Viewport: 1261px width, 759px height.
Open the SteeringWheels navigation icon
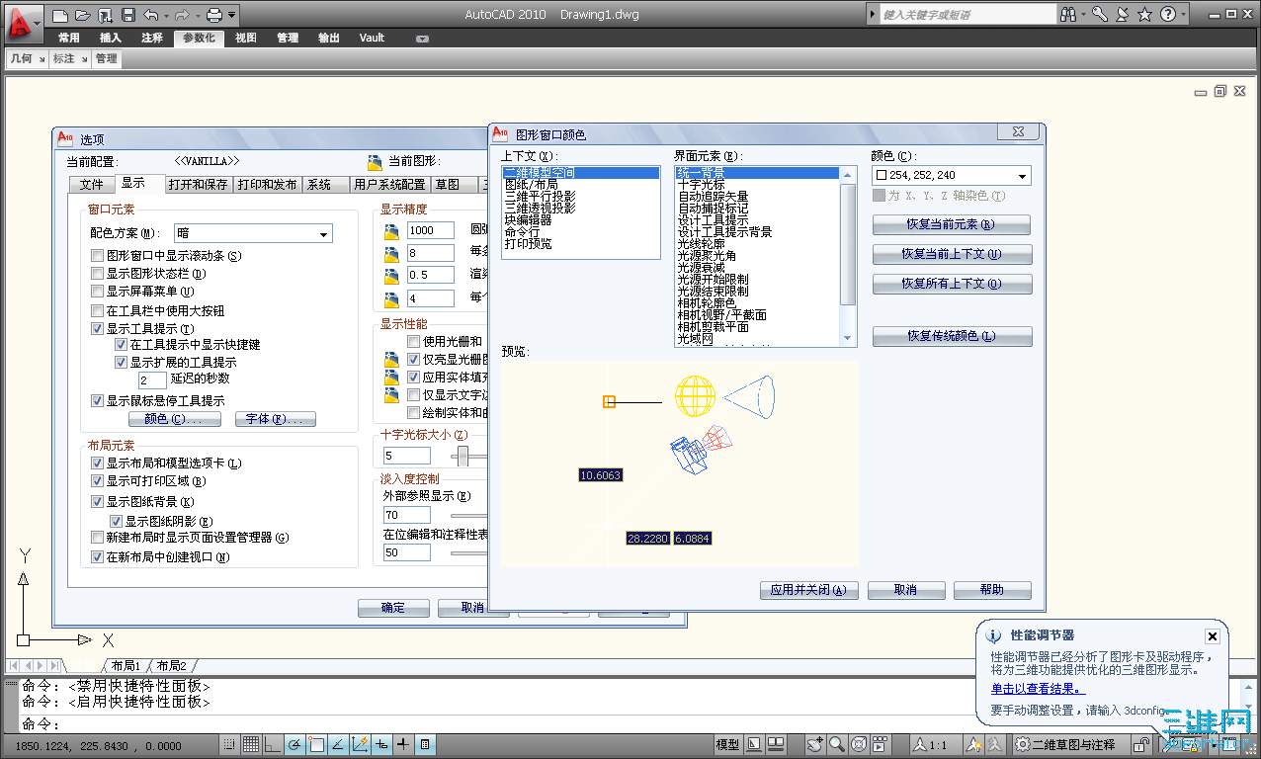[x=858, y=744]
